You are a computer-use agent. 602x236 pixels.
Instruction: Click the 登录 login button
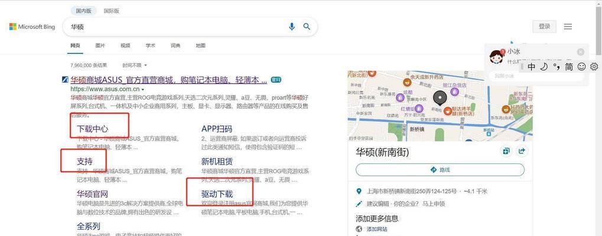pyautogui.click(x=545, y=27)
